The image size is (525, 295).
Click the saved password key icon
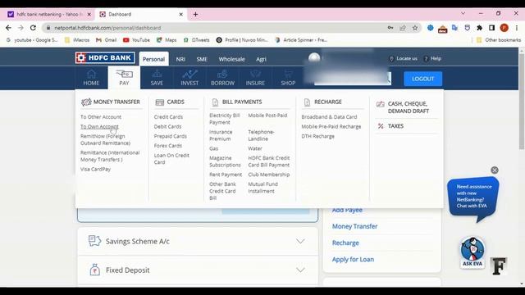[390, 28]
